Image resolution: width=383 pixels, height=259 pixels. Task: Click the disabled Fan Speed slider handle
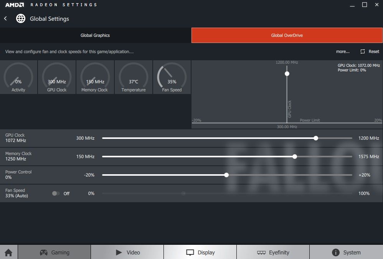(x=183, y=193)
